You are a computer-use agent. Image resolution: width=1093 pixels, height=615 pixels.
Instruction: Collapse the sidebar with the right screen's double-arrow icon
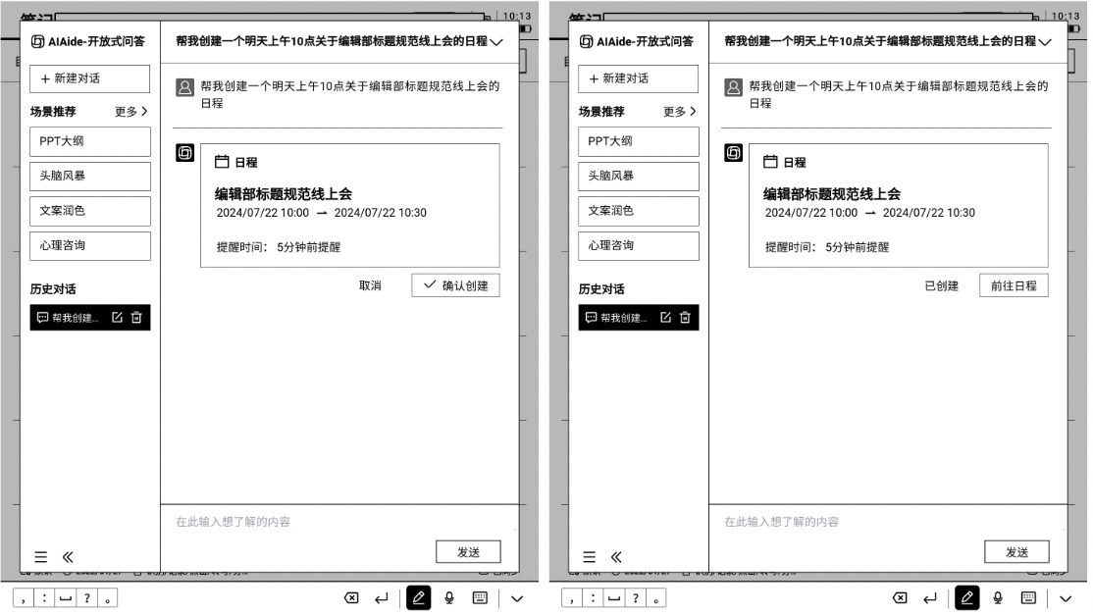pos(616,556)
